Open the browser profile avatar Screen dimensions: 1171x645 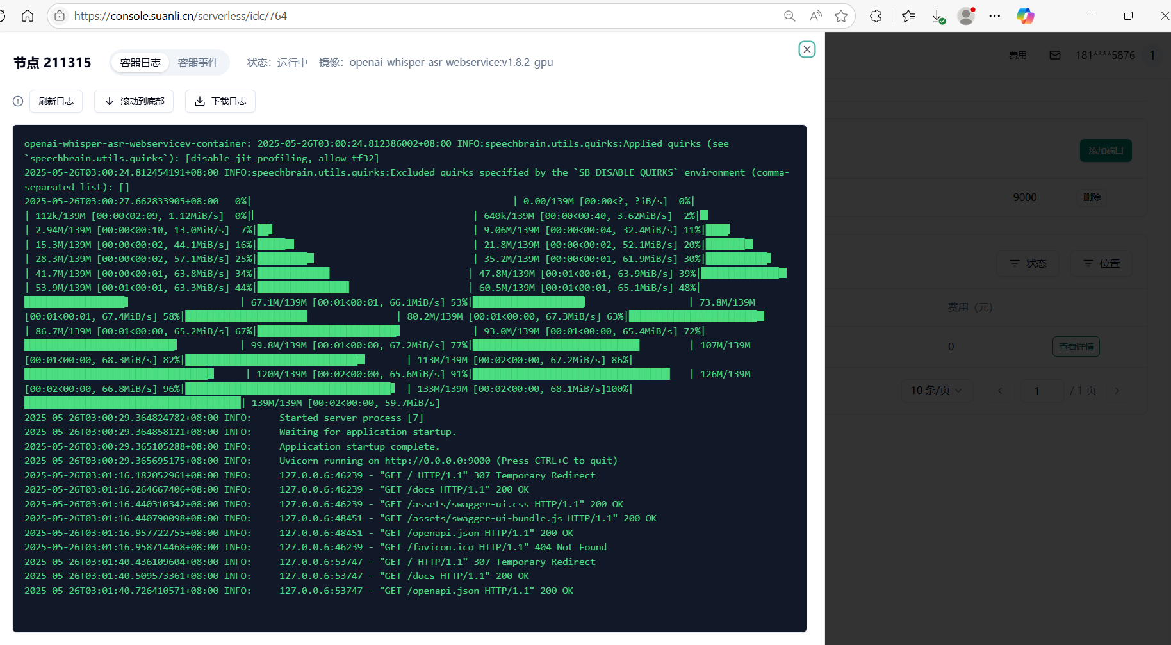[x=966, y=16]
